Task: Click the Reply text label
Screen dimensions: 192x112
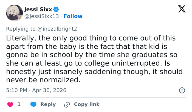Action: 48,104
